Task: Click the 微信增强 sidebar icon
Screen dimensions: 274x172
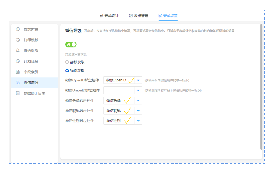Action: pyautogui.click(x=18, y=83)
